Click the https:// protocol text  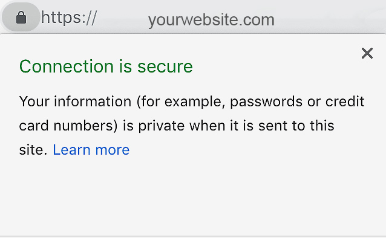(x=69, y=18)
